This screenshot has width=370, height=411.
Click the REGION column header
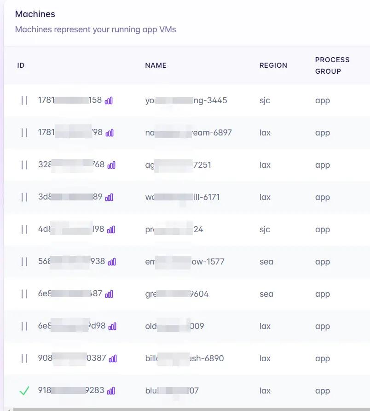tap(273, 65)
